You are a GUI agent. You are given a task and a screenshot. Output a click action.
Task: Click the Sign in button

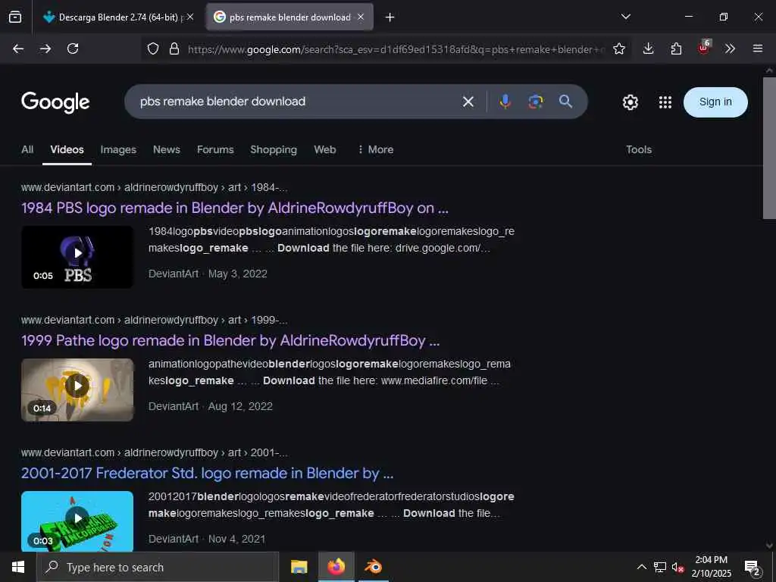(x=715, y=102)
